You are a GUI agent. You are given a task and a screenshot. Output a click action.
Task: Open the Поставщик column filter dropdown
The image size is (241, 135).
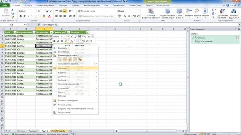pos(51,32)
